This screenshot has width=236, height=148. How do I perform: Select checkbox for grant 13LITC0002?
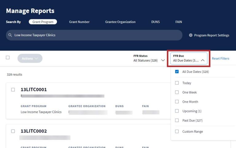pyautogui.click(x=13, y=131)
